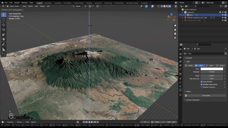
Task: Collapse the Collection tree item
Action: pyautogui.click(x=183, y=12)
